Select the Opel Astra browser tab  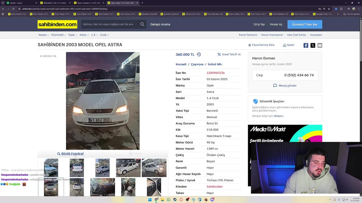tap(123, 3)
